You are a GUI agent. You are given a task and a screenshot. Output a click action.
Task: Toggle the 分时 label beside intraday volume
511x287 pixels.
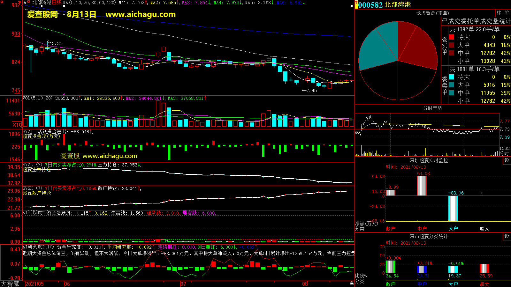click(504, 154)
